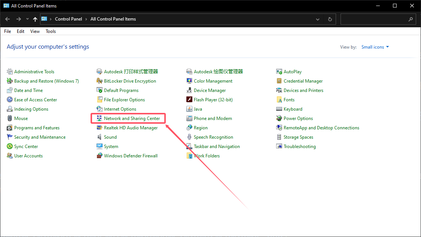Viewport: 421px width, 237px height.
Task: Open the Autodesk 绘图仪管理器 link
Action: (218, 71)
